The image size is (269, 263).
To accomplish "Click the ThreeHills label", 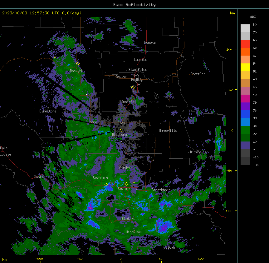I will coord(168,131).
